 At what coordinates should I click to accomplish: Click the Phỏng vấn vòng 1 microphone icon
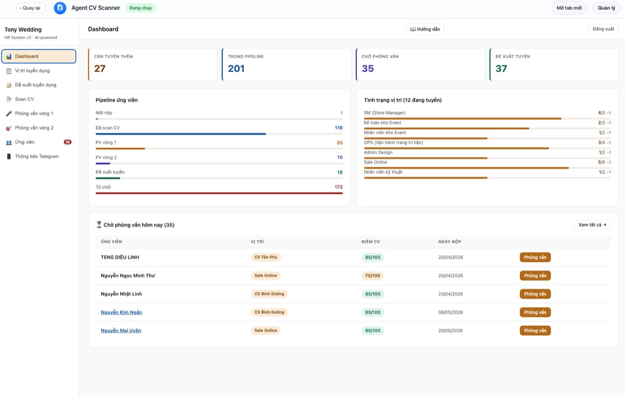9,114
